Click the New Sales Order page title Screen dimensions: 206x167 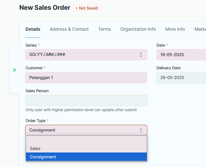coord(45,8)
